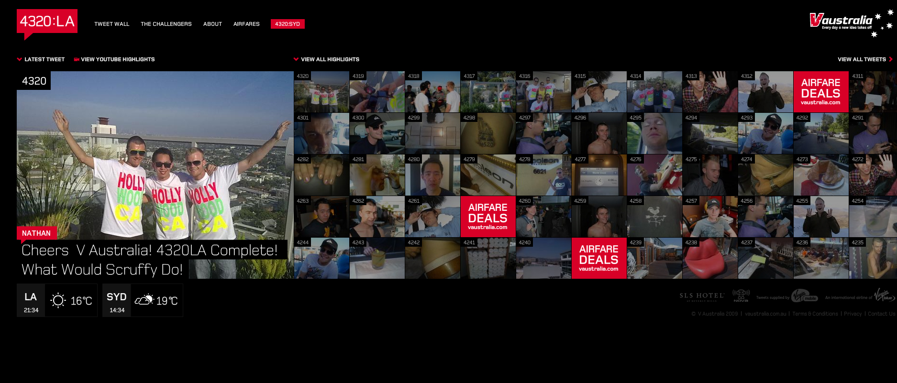Open thumbnail 4244
Image resolution: width=897 pixels, height=383 pixels.
[321, 258]
